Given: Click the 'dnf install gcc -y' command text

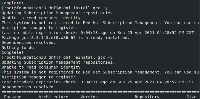Looking at the screenshot, I should pos(85,8).
